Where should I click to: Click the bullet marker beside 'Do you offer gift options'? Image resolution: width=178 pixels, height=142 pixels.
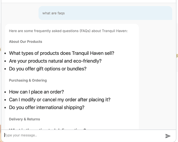[5, 69]
